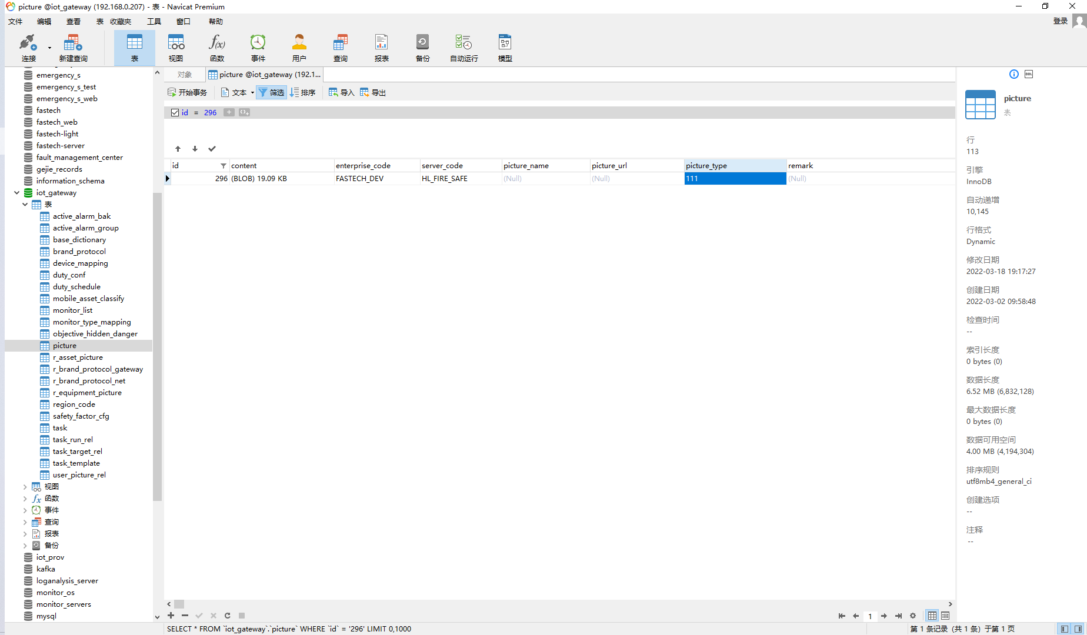This screenshot has height=635, width=1087.
Task: Open the 用户 (Users) management icon
Action: 299,47
